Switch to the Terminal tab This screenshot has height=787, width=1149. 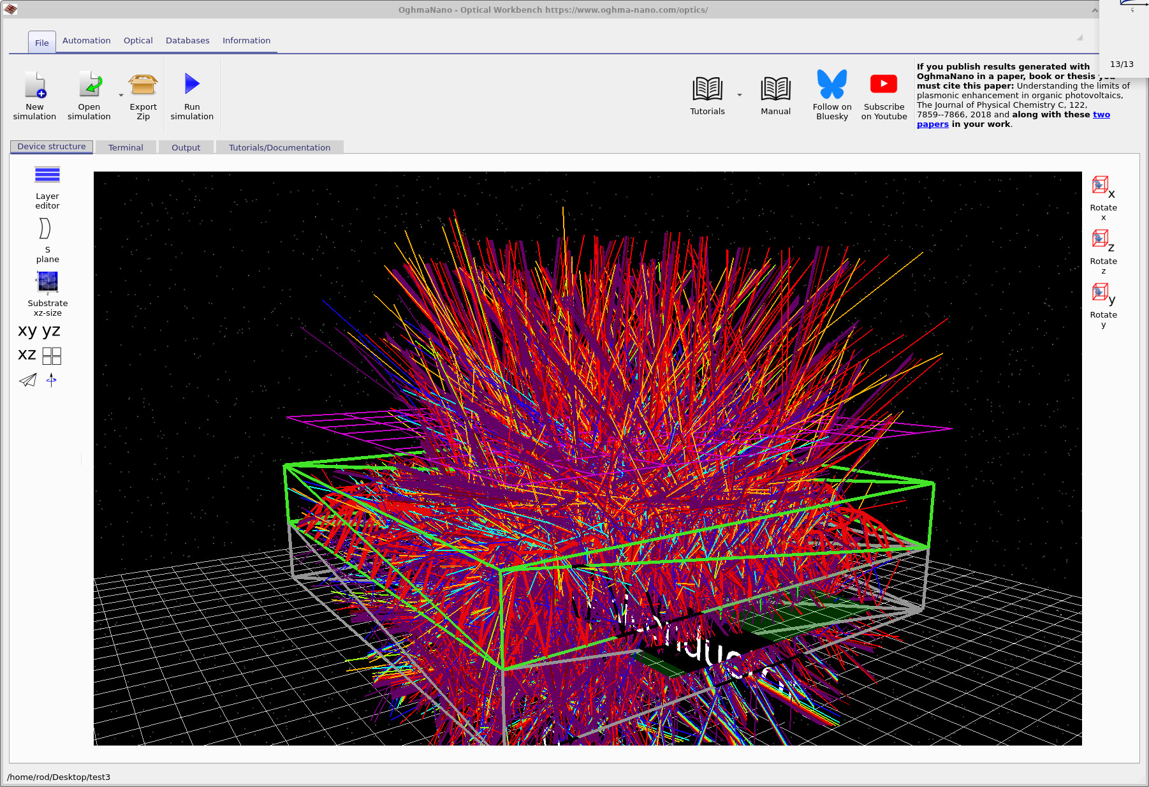(x=126, y=147)
